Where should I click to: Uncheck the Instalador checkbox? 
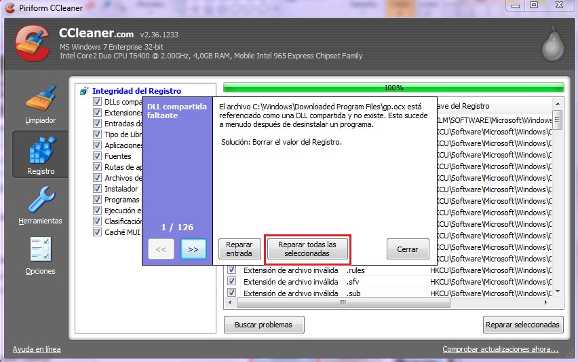[x=97, y=189]
